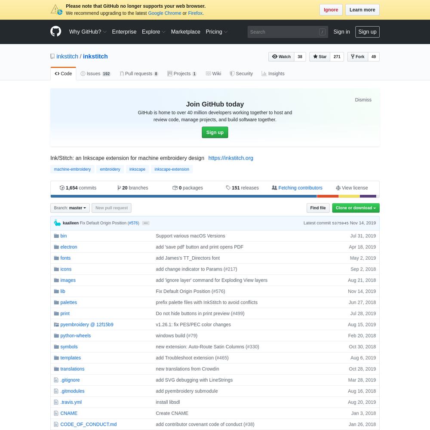The image size is (430, 430).
Task: Open the Branch: master selector
Action: pos(70,208)
